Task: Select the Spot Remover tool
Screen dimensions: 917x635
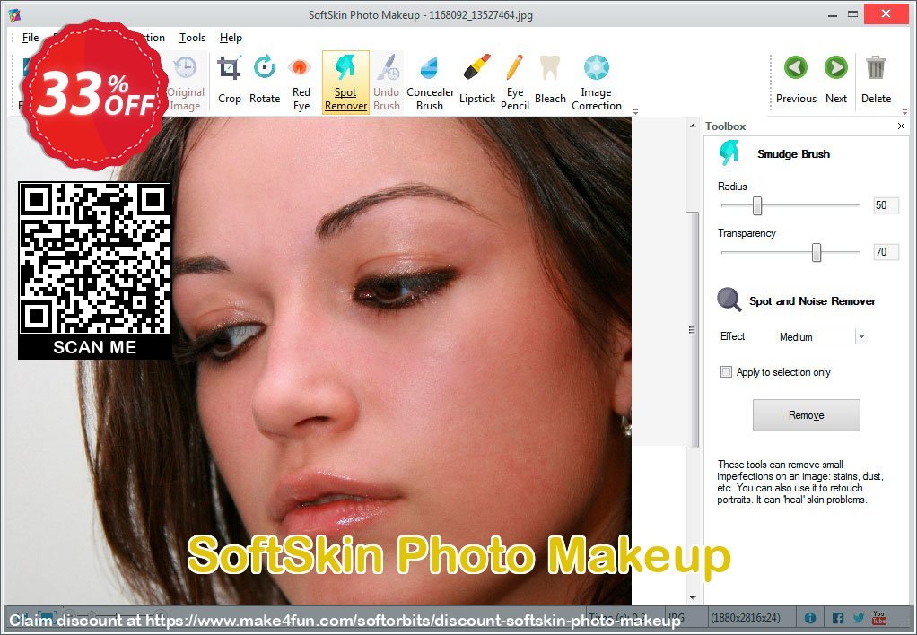Action: click(x=345, y=82)
